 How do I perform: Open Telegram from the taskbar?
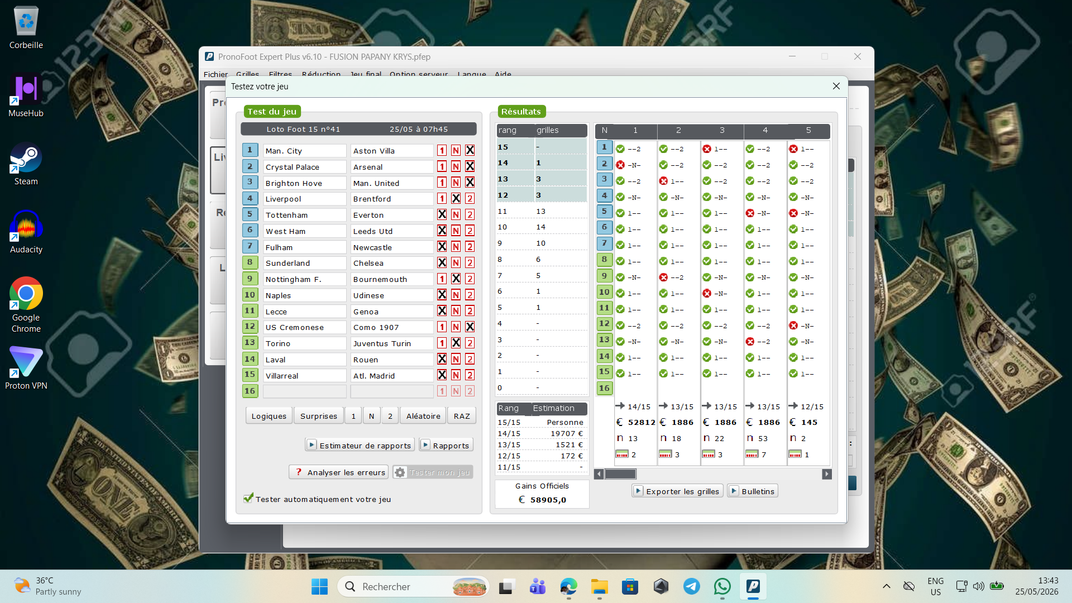(692, 587)
